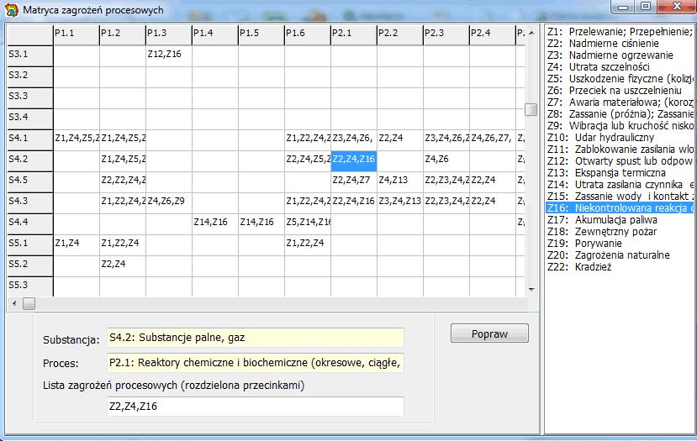Click the application icon in the title bar

[11, 10]
